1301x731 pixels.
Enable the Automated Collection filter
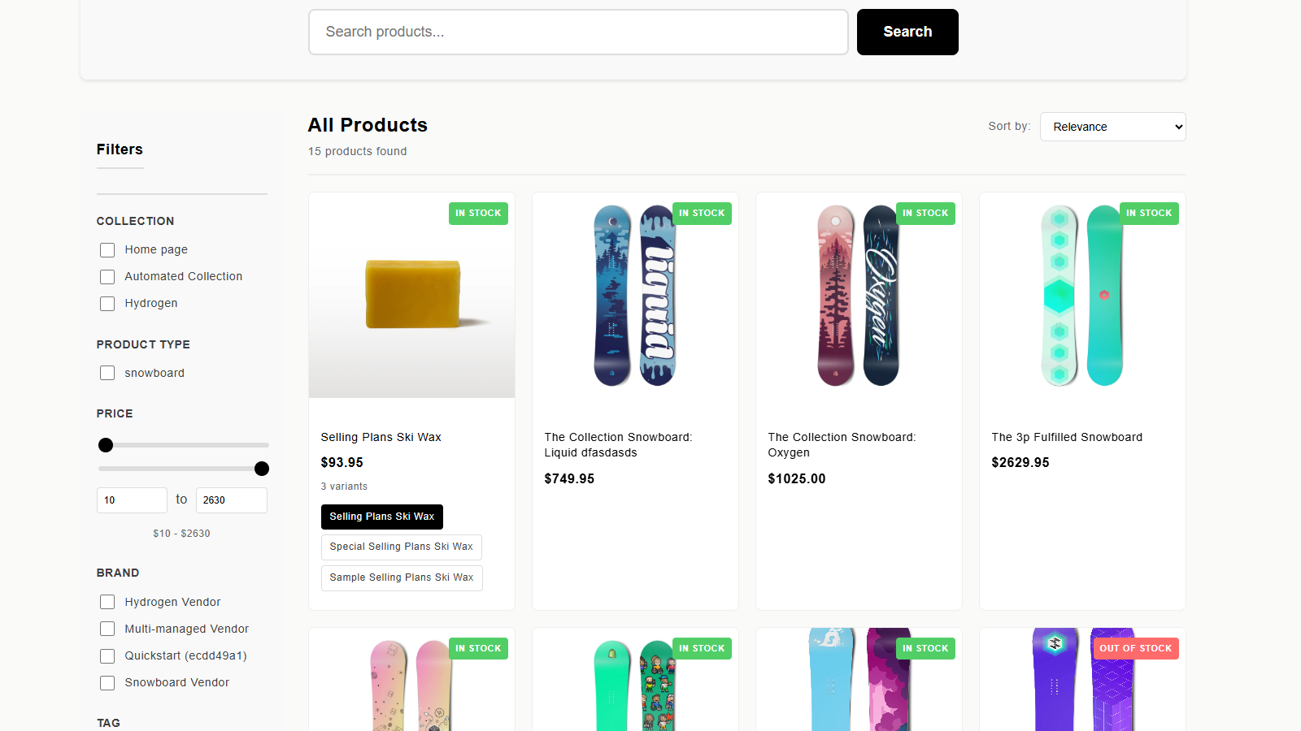click(x=107, y=276)
